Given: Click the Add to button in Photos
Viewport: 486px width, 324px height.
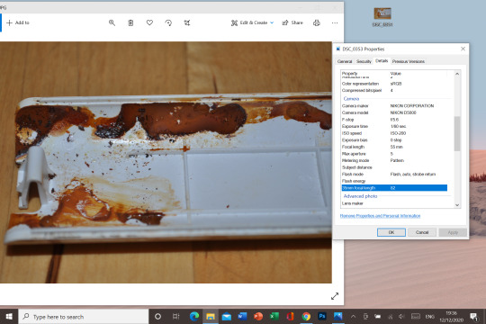Looking at the screenshot, I should [x=18, y=22].
